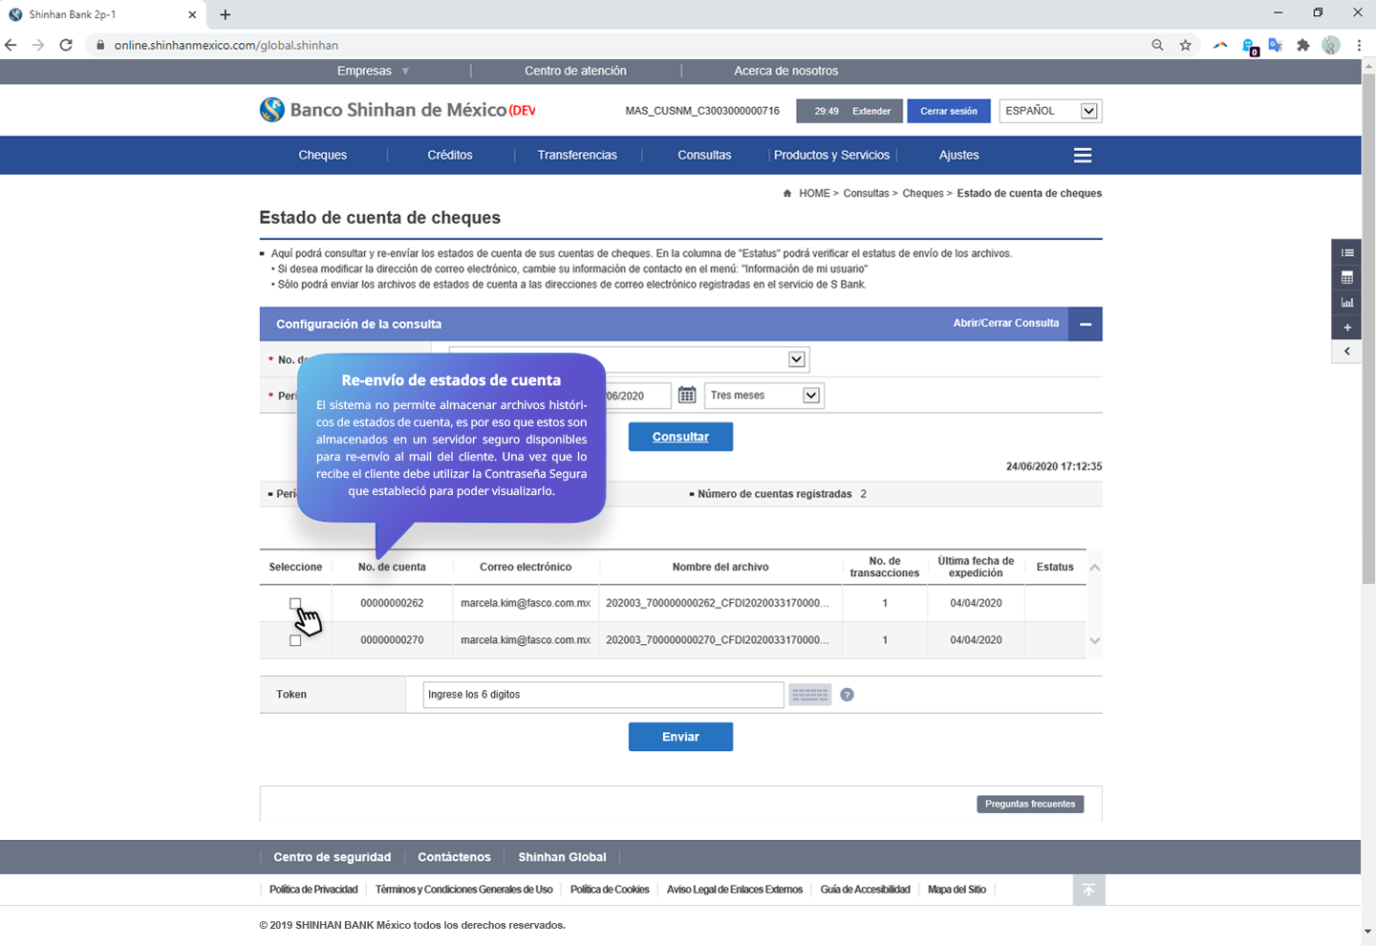
Task: Click the Banco Shinhan de México logo
Action: 398,110
